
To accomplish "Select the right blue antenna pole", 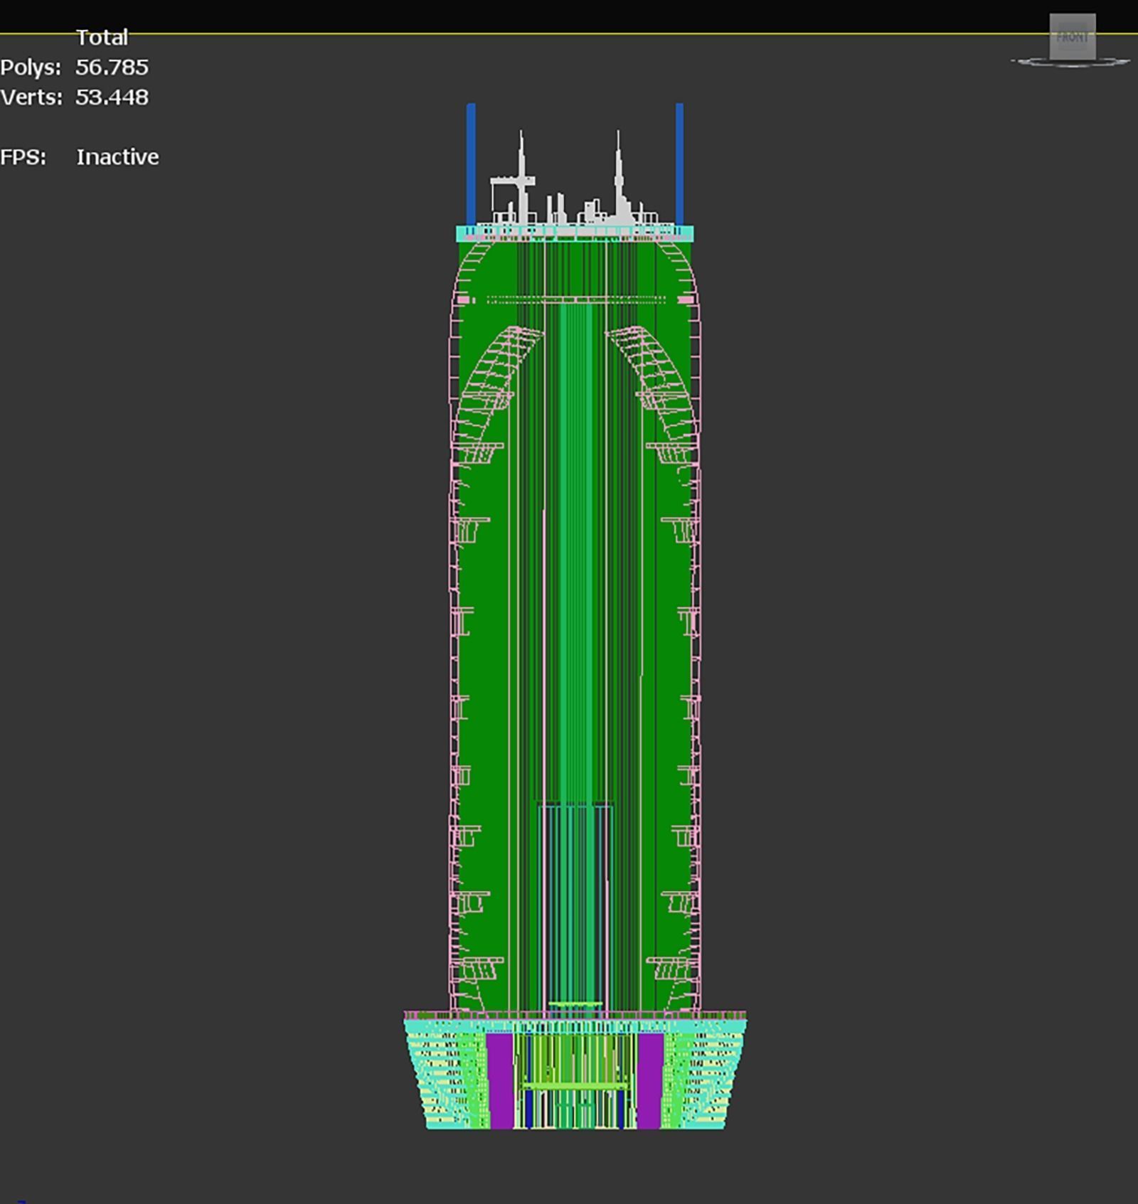I will tap(679, 164).
